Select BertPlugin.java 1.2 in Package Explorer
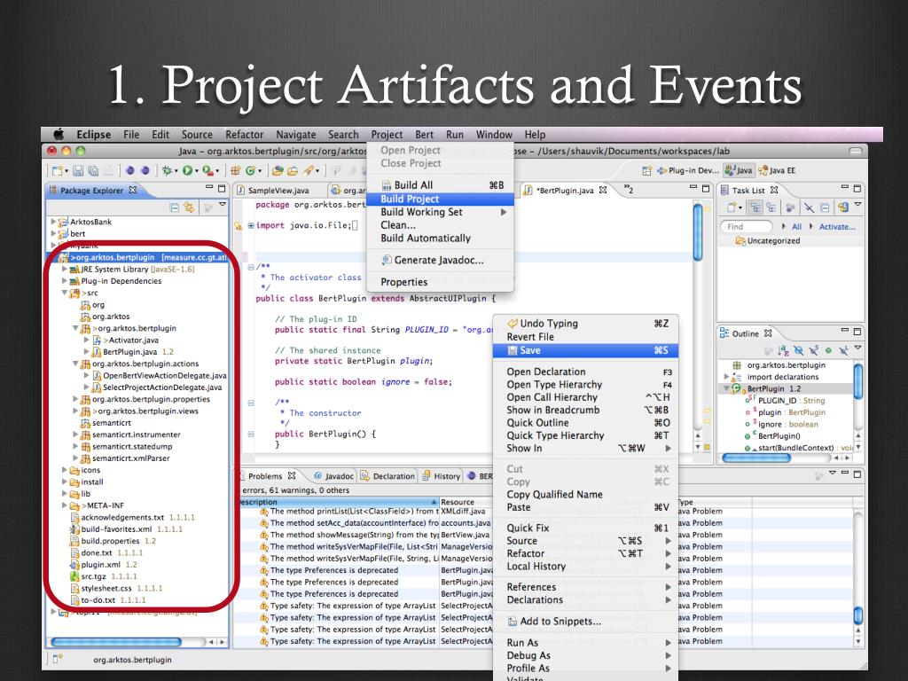Image resolution: width=908 pixels, height=681 pixels. tap(132, 351)
